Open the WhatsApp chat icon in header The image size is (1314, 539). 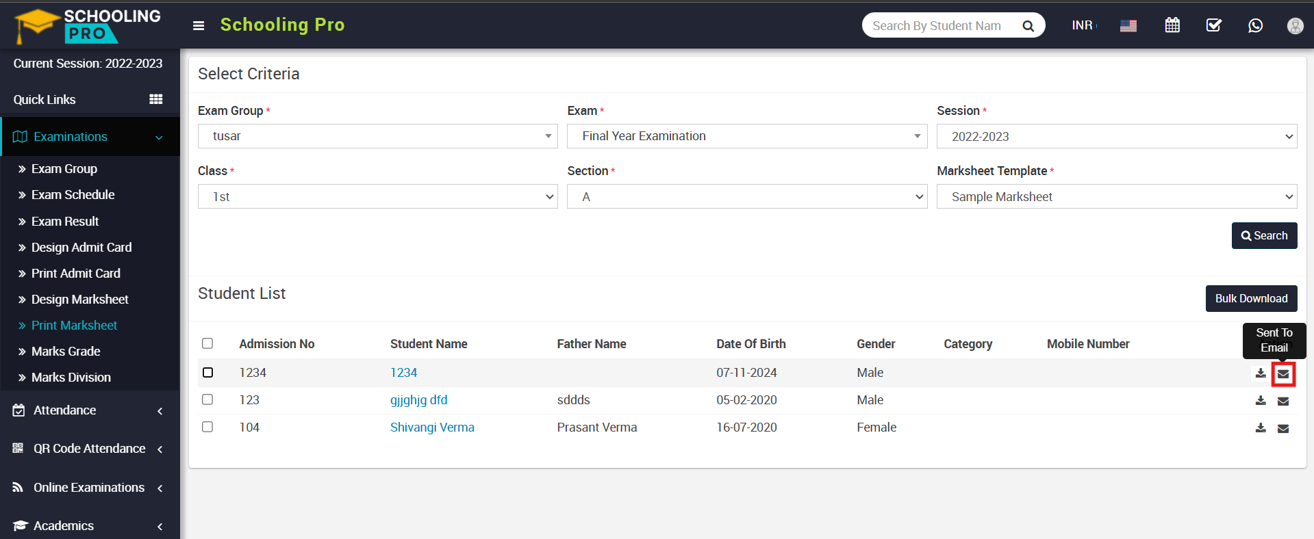click(x=1255, y=25)
